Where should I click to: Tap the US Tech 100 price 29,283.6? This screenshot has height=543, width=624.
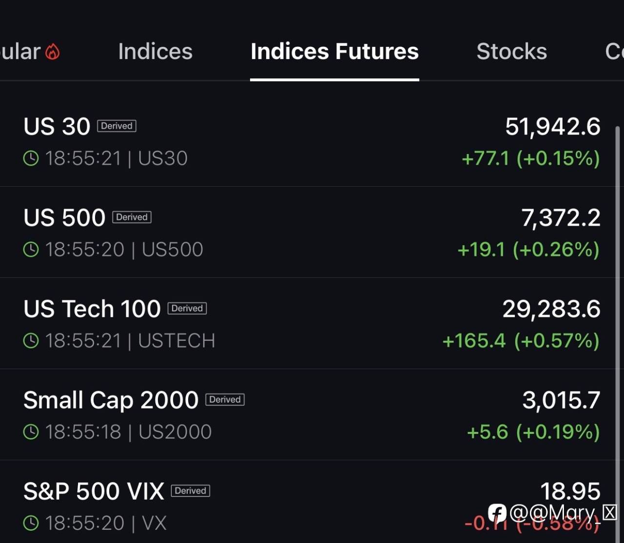(551, 309)
